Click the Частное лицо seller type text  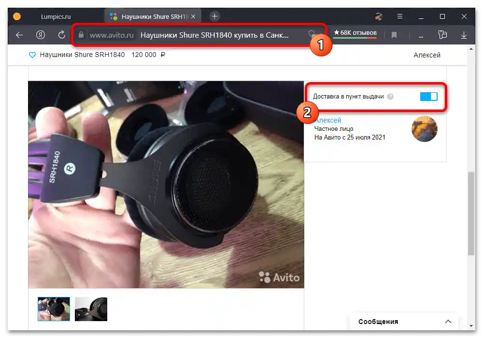(334, 128)
